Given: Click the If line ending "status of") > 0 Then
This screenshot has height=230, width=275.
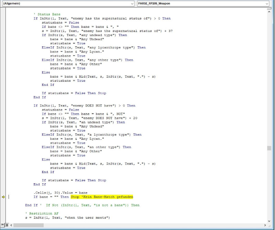Looking at the screenshot, I should click(x=102, y=19).
